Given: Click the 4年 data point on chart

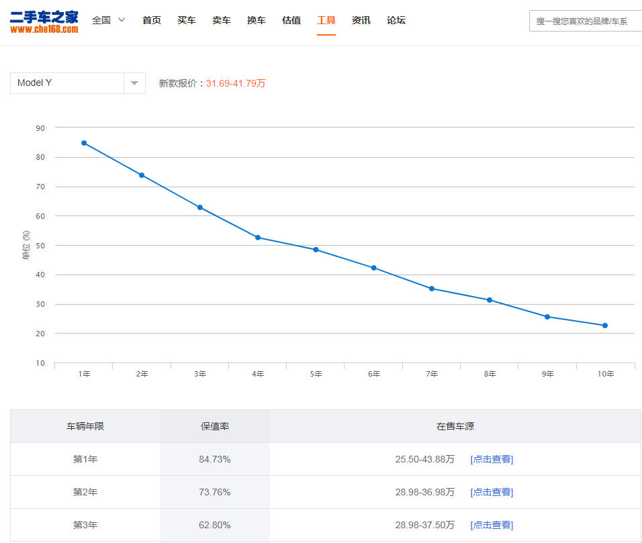Looking at the screenshot, I should tap(258, 238).
